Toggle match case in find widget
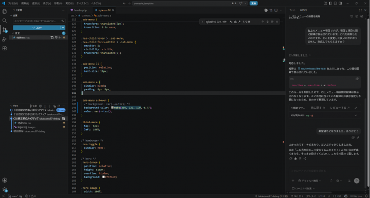 [231, 22]
